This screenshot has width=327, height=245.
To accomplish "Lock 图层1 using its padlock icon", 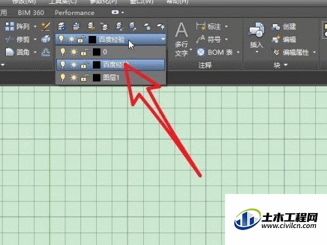I will click(x=84, y=78).
